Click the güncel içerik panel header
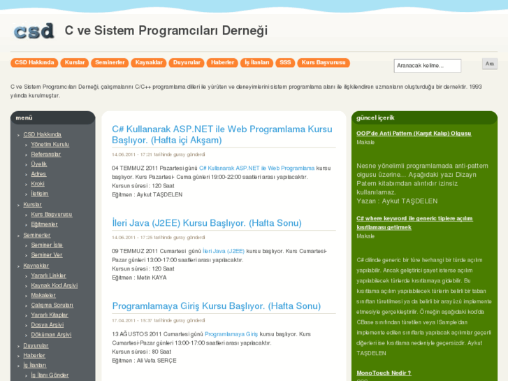This screenshot has width=508, height=381. pos(424,118)
